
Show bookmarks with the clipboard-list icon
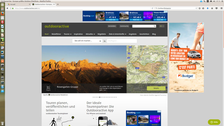[x=203, y=8]
